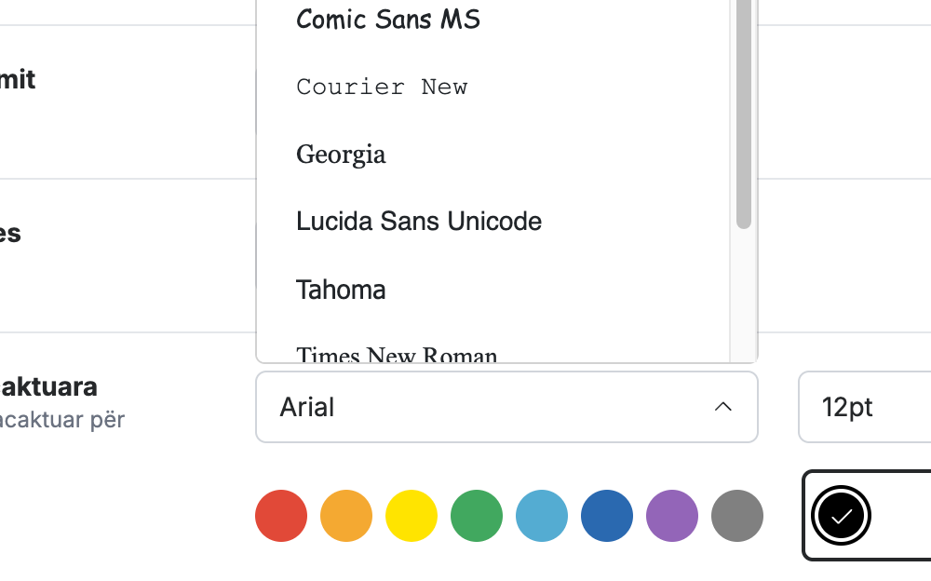The image size is (931, 581).
Task: Choose the dark blue color swatch
Action: [607, 516]
